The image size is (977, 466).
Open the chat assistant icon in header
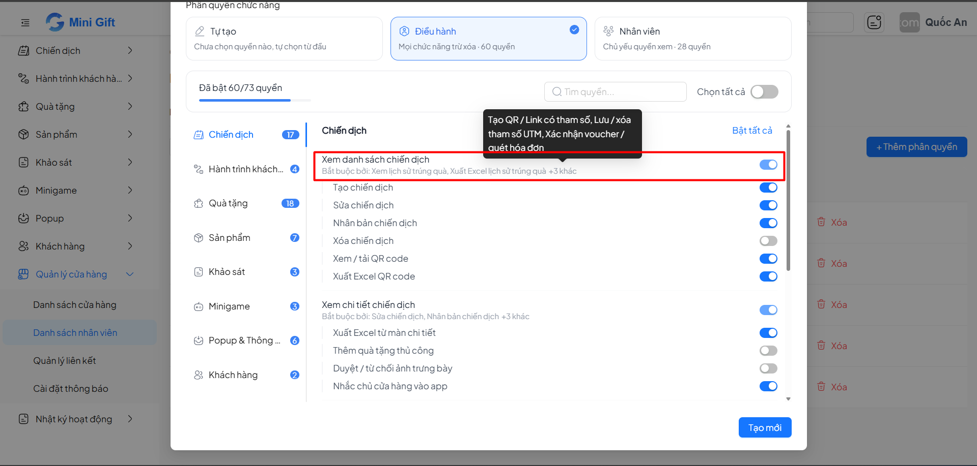pyautogui.click(x=874, y=22)
